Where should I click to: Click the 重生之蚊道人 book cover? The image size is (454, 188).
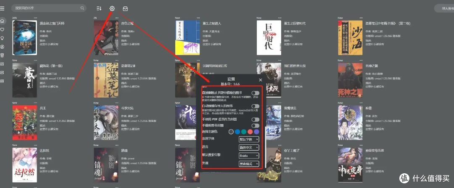187,38
